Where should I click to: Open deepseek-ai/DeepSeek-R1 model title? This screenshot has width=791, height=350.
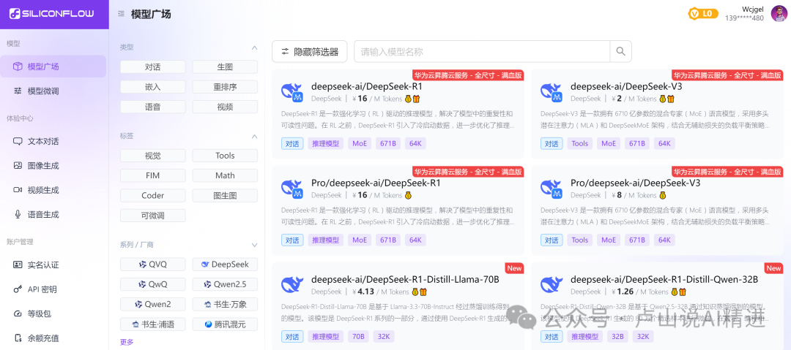click(367, 86)
